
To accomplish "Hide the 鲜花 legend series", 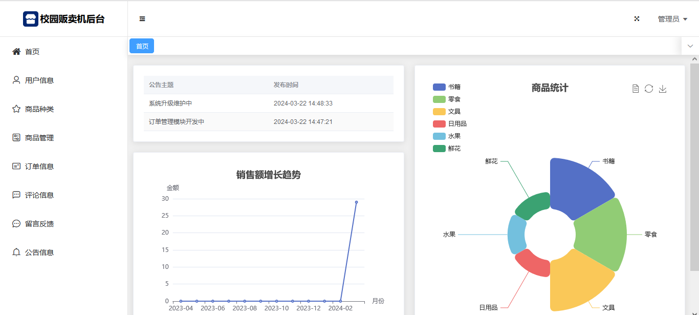I will click(447, 149).
